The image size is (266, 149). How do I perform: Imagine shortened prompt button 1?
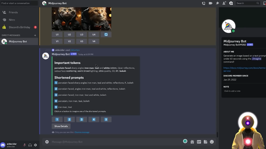(x=57, y=120)
